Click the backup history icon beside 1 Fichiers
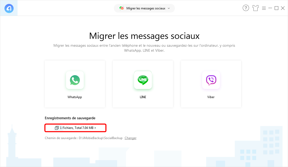288x167 pixels. click(x=57, y=128)
